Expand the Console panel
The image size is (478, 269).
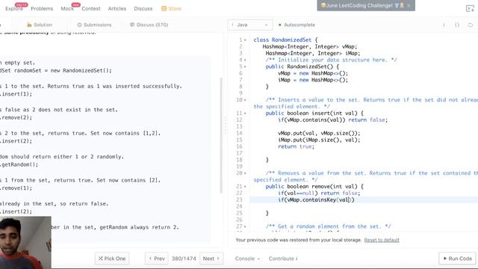(247, 259)
